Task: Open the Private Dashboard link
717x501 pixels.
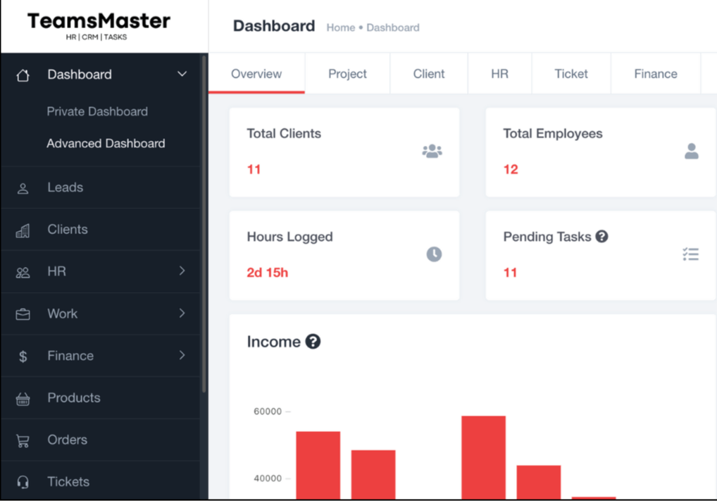Action: 97,111
